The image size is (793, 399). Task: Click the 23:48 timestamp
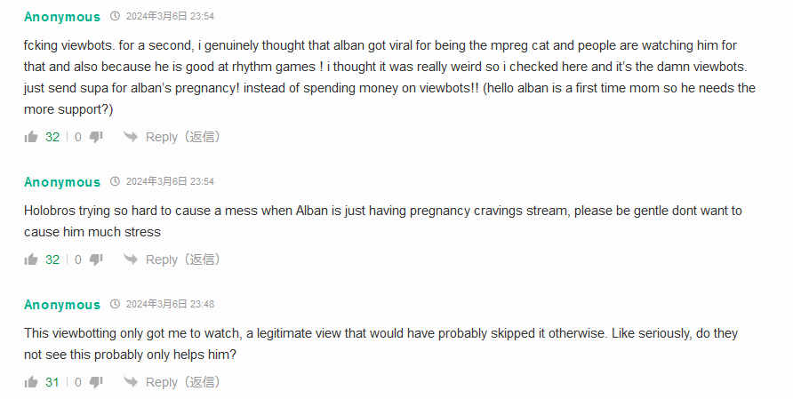pos(170,304)
